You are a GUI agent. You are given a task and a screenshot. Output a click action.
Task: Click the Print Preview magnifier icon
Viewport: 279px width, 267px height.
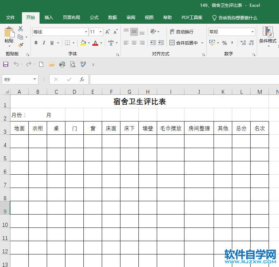73,64
